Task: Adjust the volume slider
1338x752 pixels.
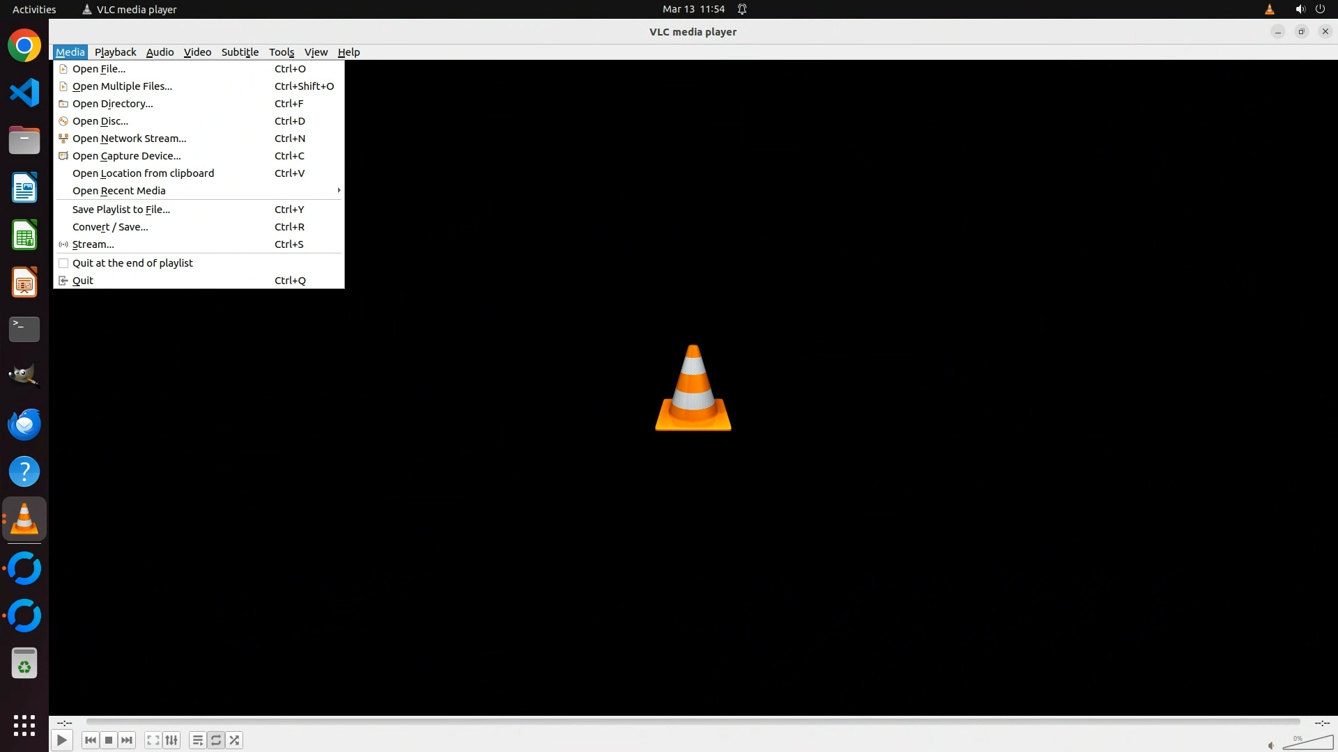Action: [1309, 743]
